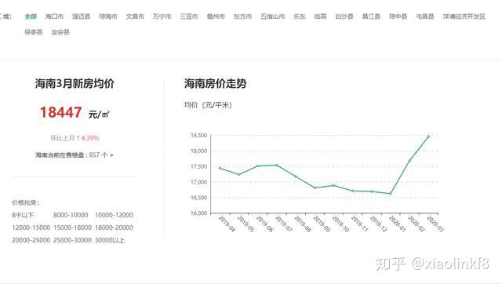Click the 2020-03 data point on chart
Image resolution: width=502 pixels, height=284 pixels.
[x=428, y=137]
